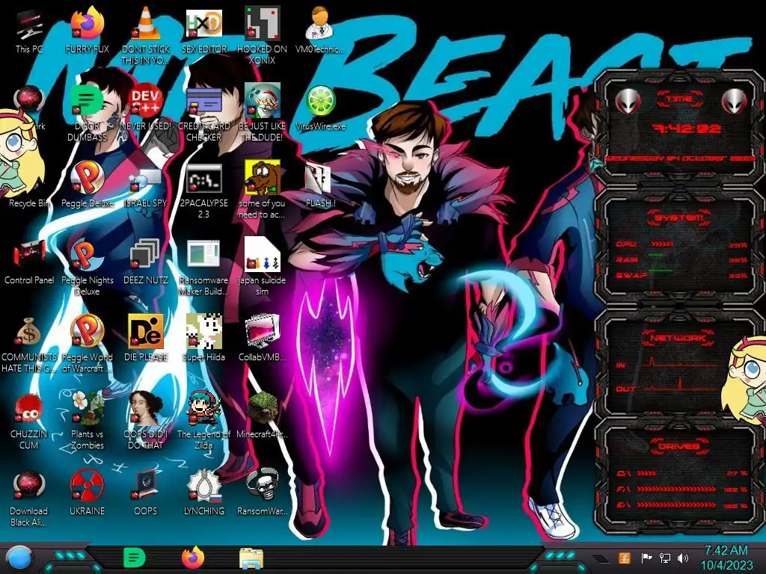766x574 pixels.
Task: Click the NETWORK gadget header
Action: tap(678, 338)
